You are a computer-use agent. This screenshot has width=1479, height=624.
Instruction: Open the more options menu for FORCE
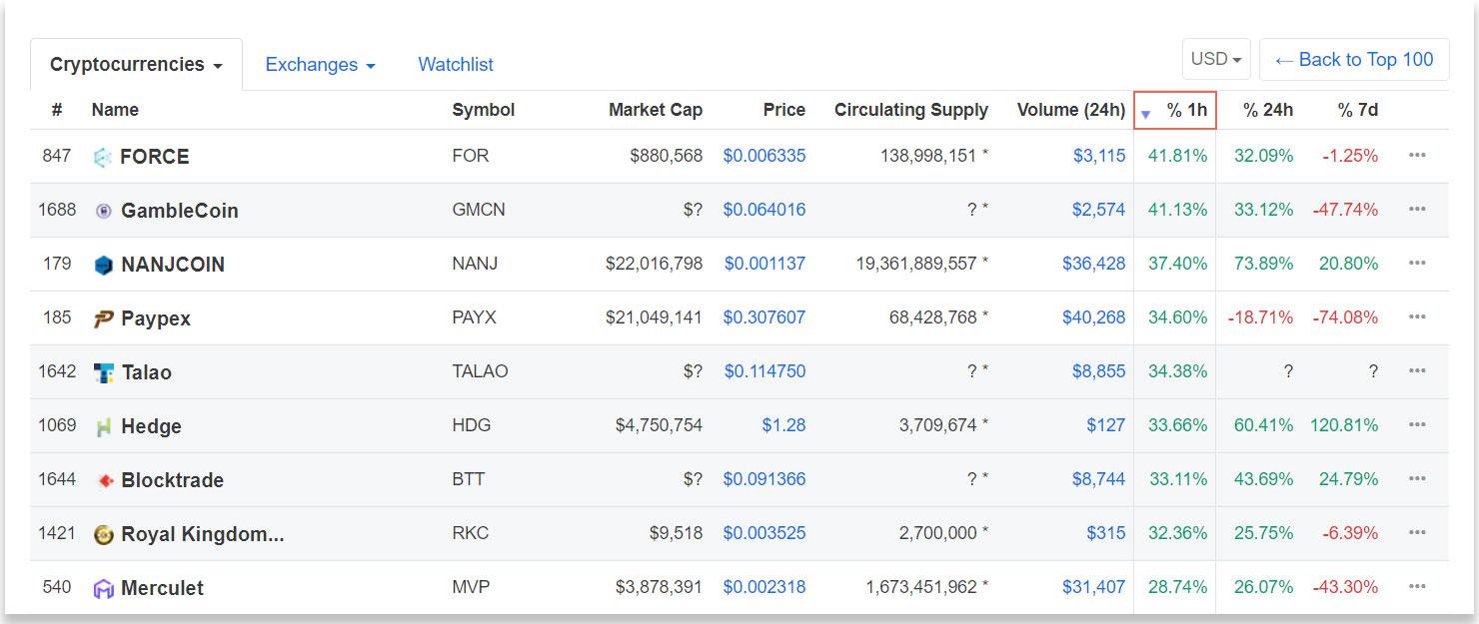[x=1417, y=156]
